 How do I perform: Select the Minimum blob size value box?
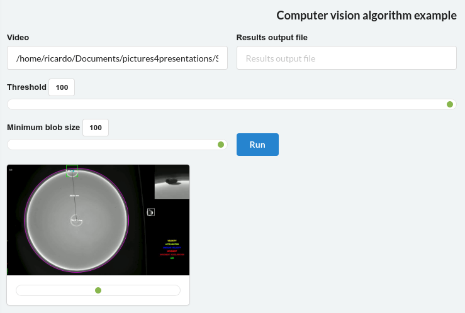point(96,128)
